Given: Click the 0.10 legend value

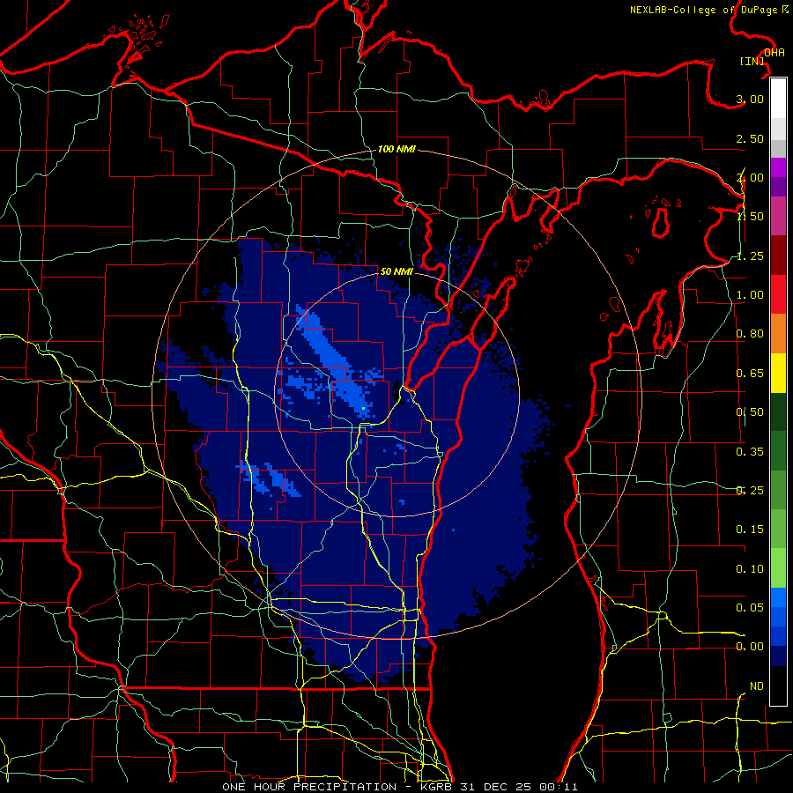Looking at the screenshot, I should click(x=750, y=569).
